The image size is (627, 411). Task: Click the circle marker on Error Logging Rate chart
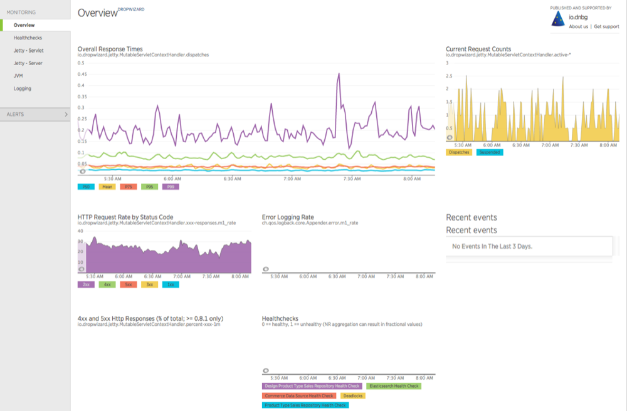[265, 269]
